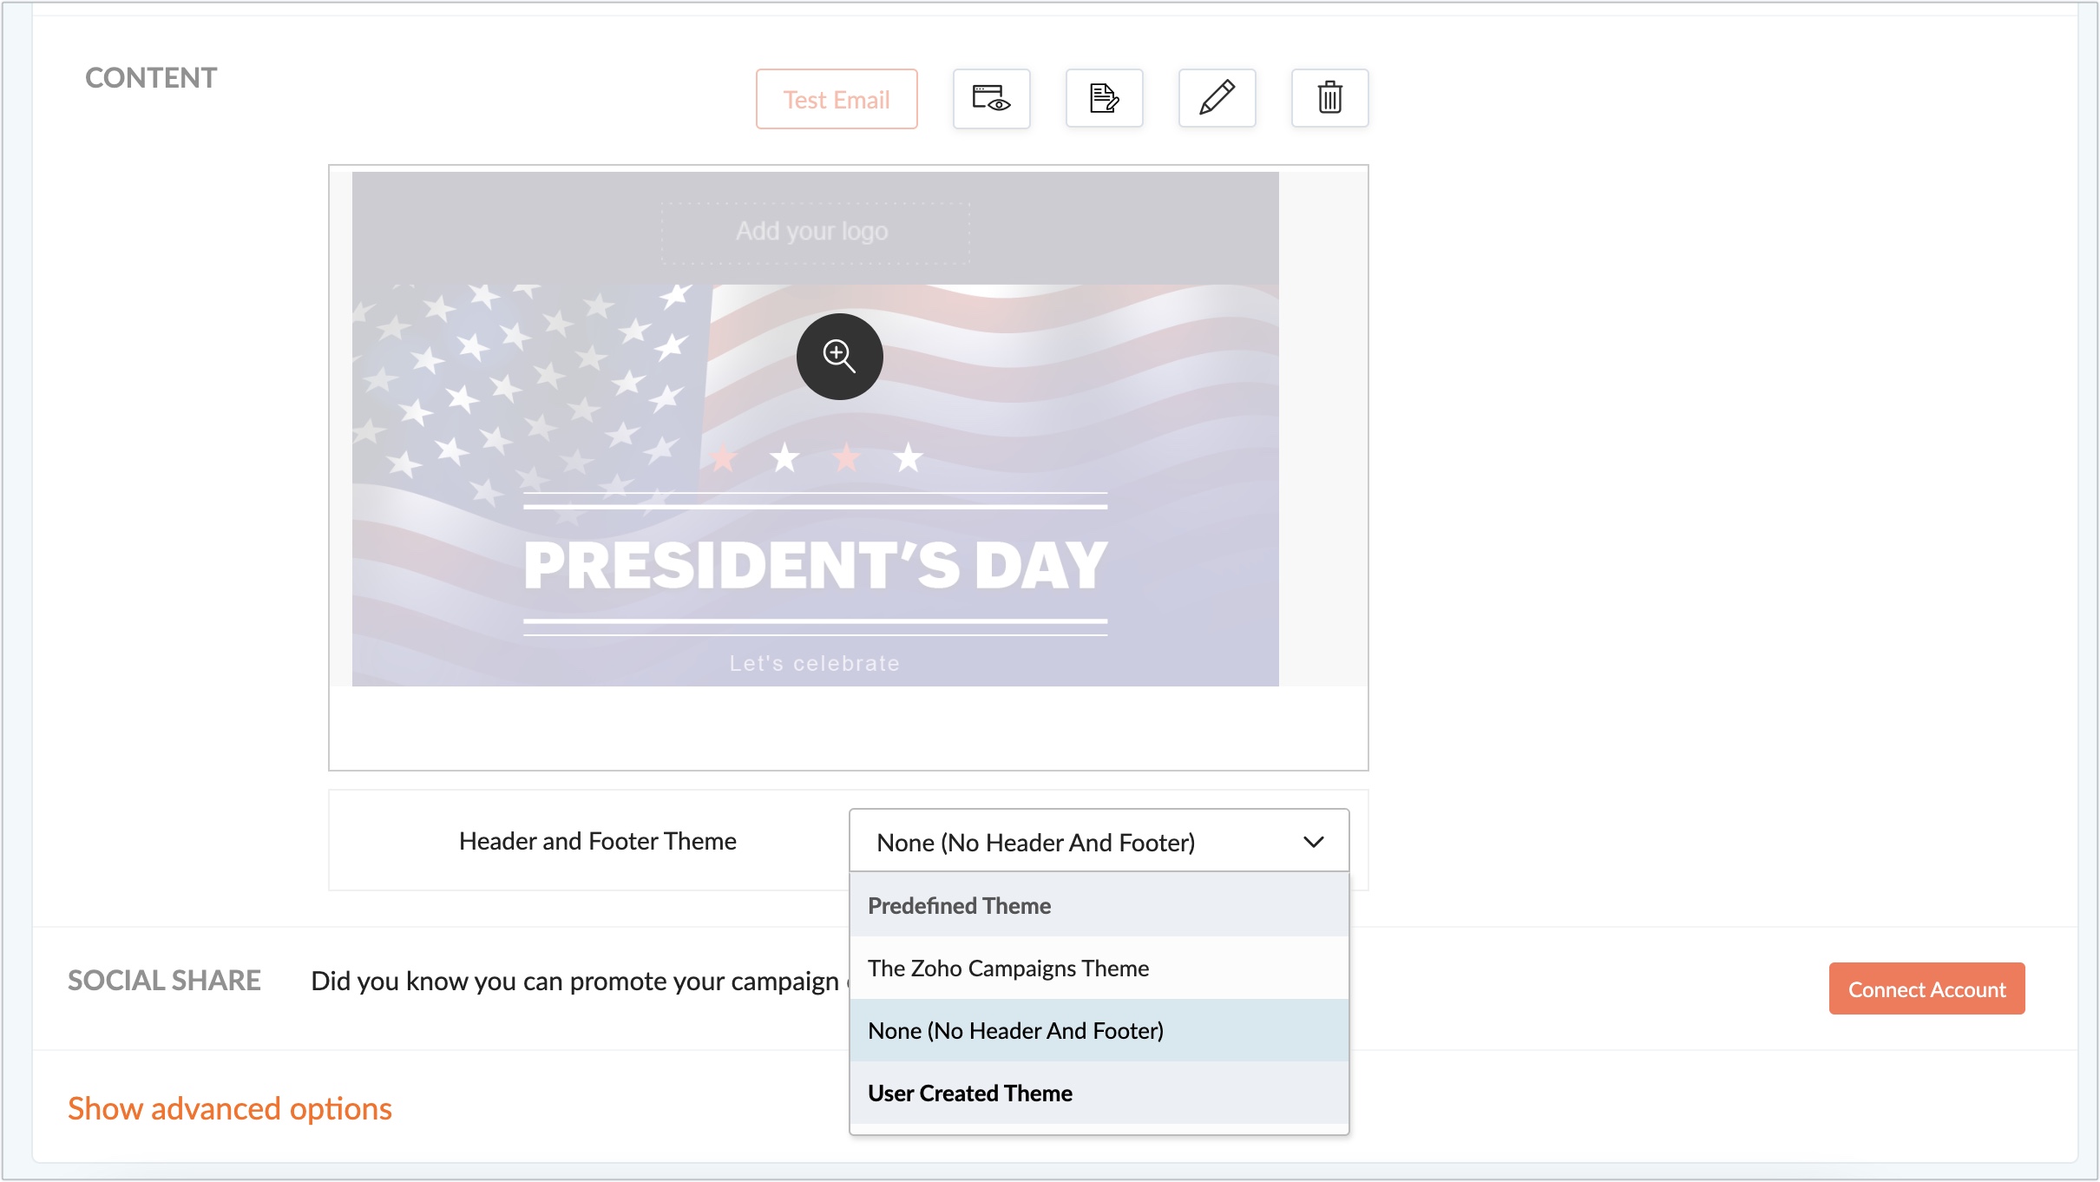Click the Test Email button
Screen dimensions: 2100x1182
(x=836, y=99)
